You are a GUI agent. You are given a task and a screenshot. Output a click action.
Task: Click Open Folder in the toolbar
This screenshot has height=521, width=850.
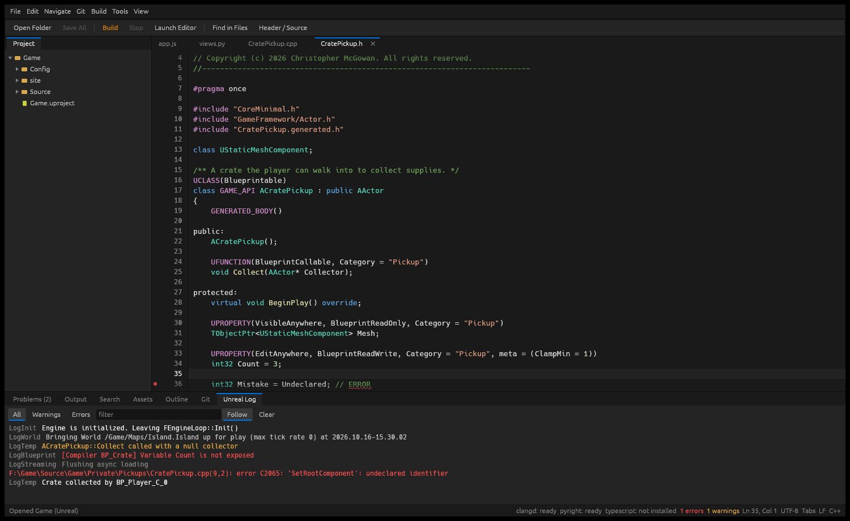coord(32,28)
